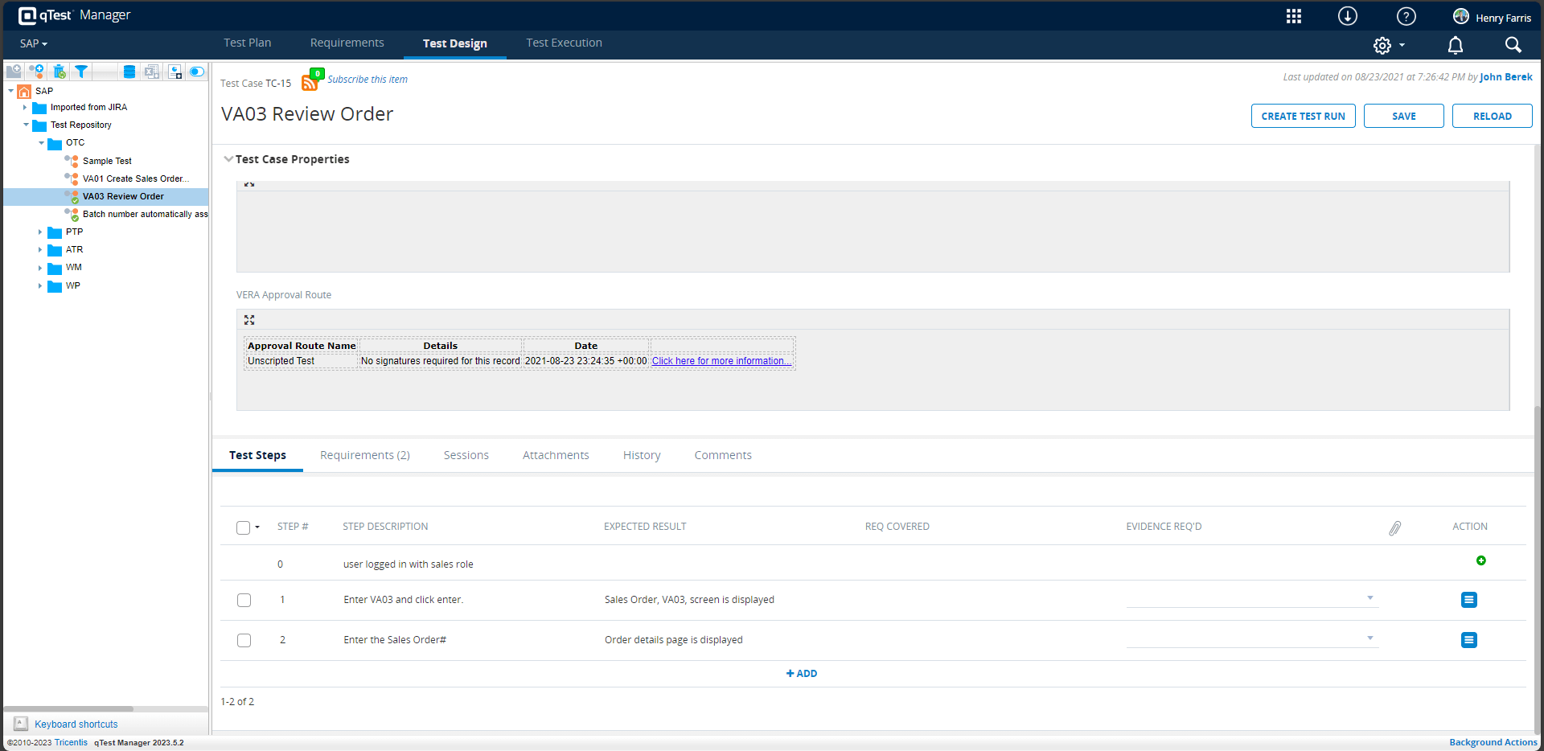Expand the ATR folder
The image size is (1544, 751).
tap(40, 249)
